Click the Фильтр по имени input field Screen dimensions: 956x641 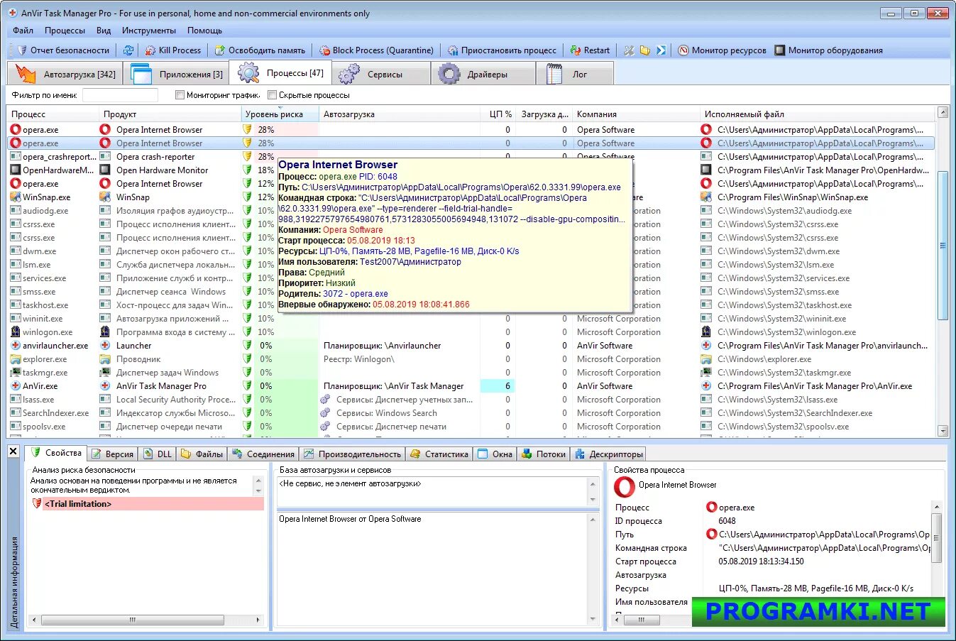[x=120, y=95]
